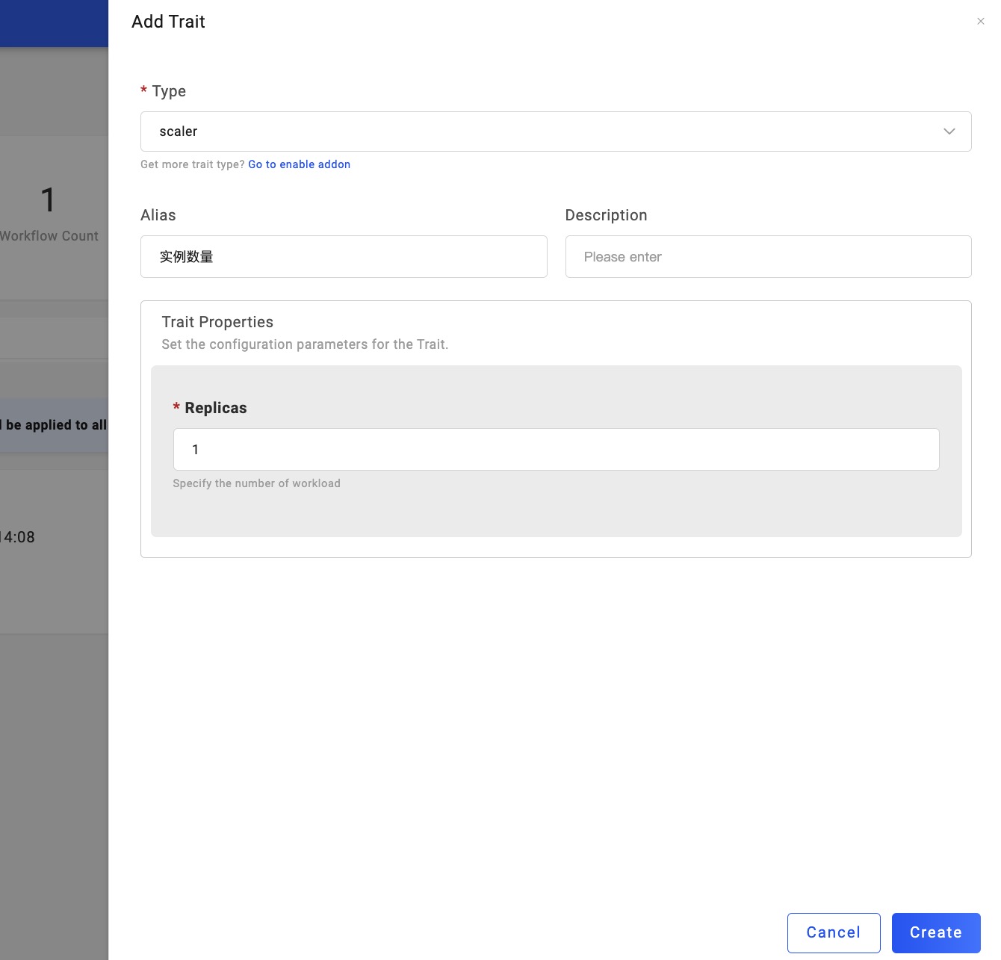Click the Replicas field label
Image resolution: width=1001 pixels, height=960 pixels.
click(215, 408)
